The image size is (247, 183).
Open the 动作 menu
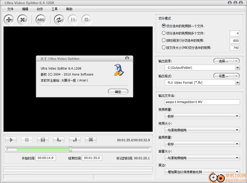coord(40,9)
